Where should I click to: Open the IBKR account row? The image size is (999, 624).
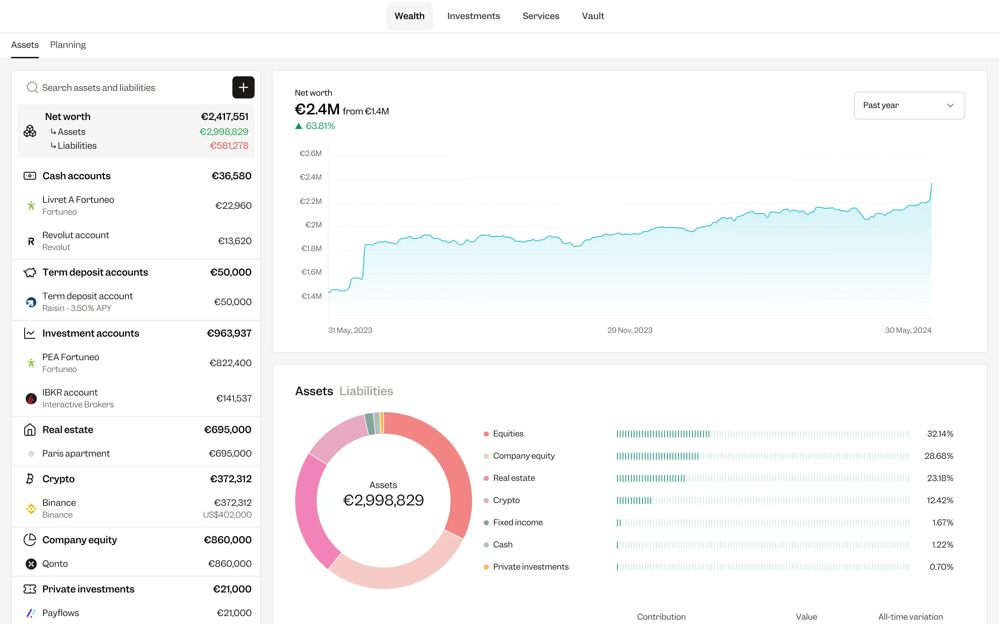136,399
